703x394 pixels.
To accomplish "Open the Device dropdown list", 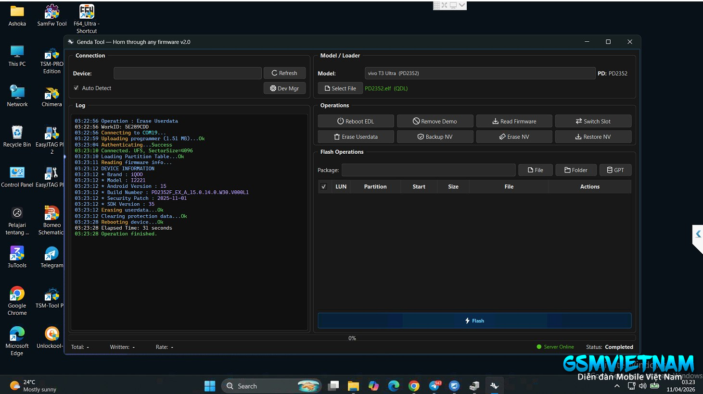I will pos(187,73).
